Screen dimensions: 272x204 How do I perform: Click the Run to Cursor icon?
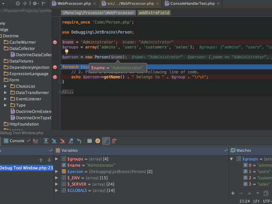pyautogui.click(x=79, y=141)
